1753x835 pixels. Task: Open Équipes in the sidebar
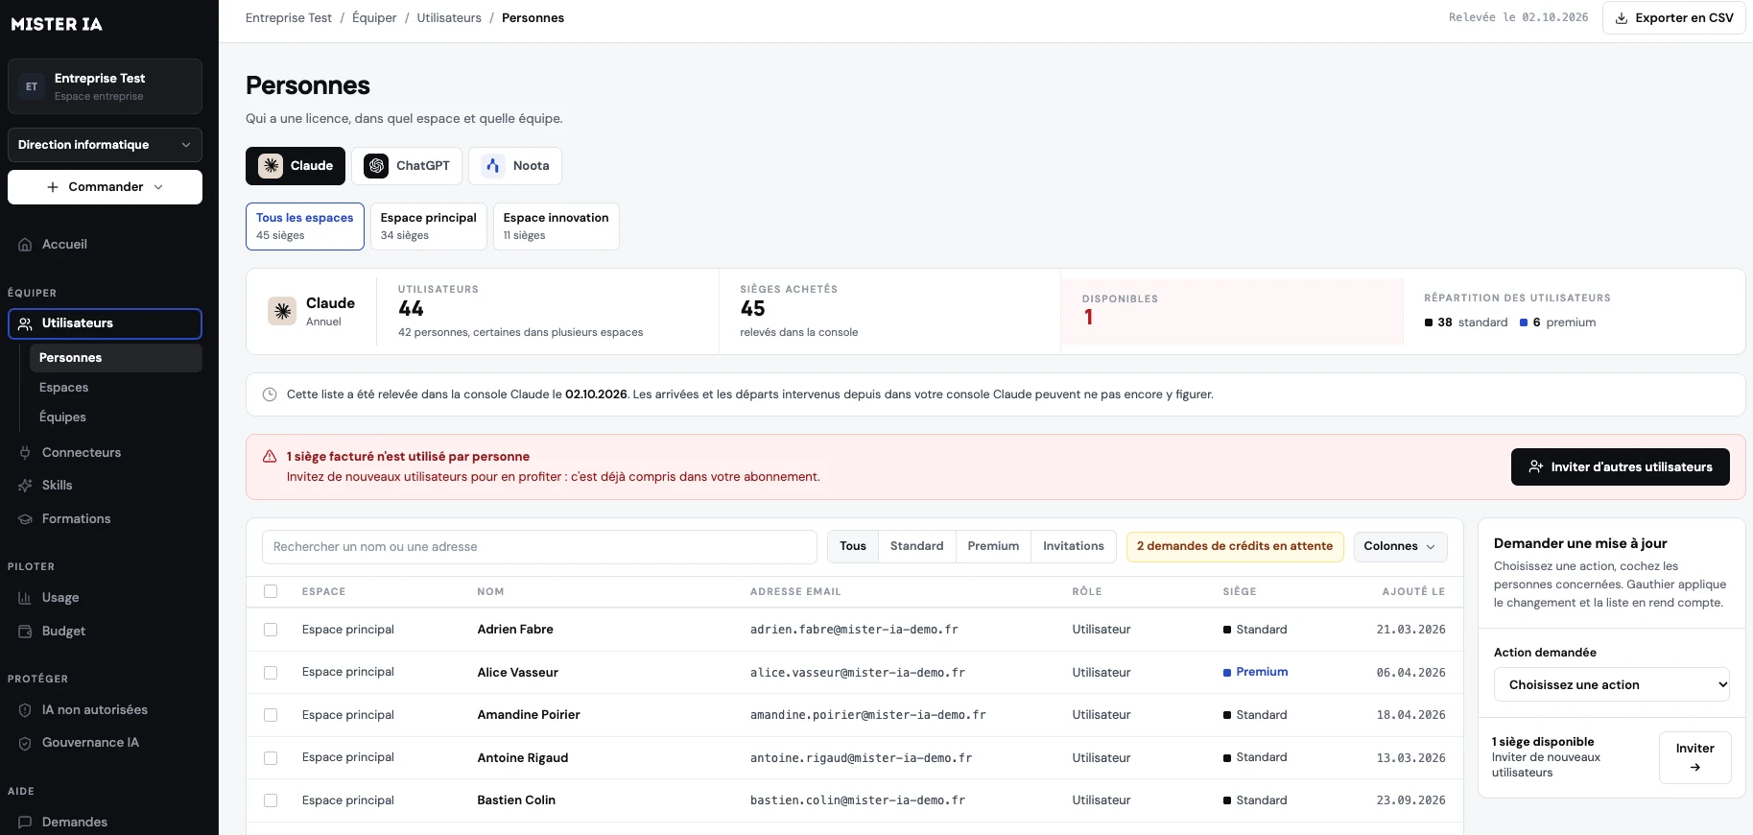pyautogui.click(x=62, y=417)
